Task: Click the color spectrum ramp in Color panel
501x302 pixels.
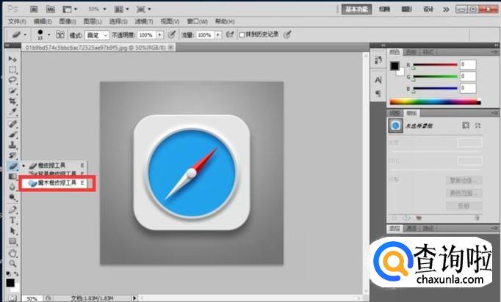Action: [x=435, y=102]
